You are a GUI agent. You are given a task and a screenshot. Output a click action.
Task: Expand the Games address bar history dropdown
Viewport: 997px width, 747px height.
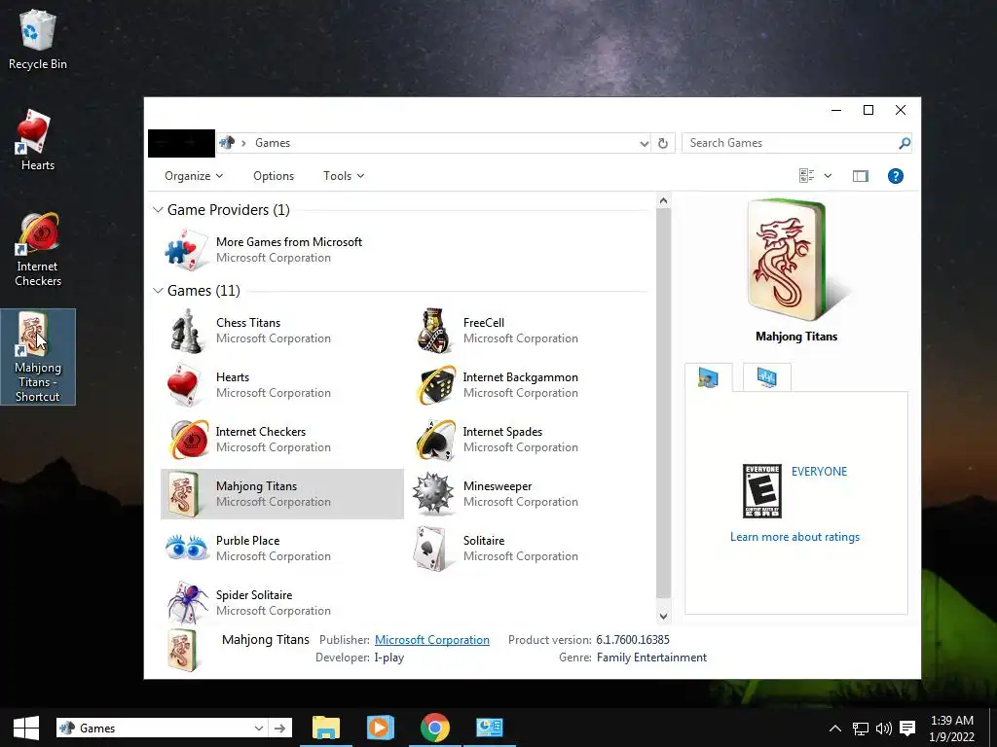pyautogui.click(x=645, y=144)
